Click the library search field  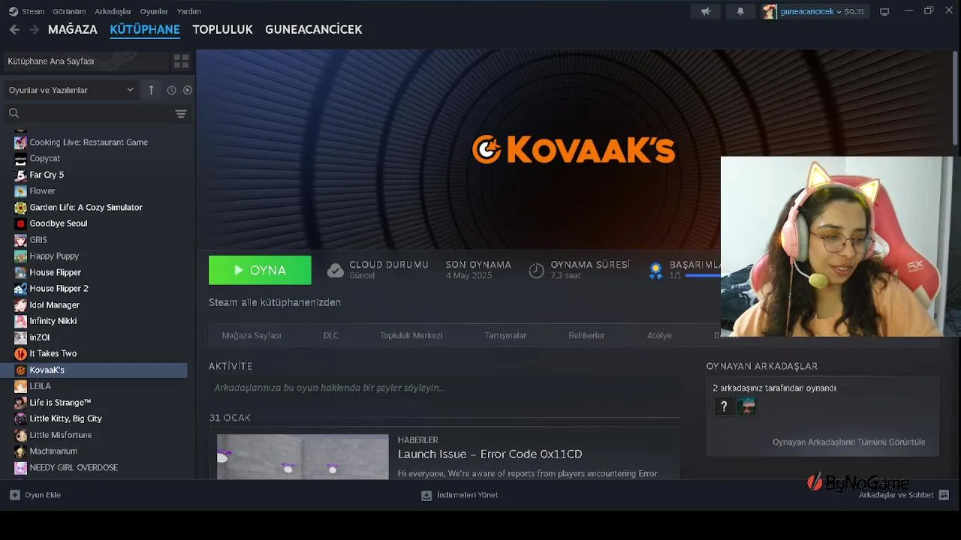click(98, 113)
